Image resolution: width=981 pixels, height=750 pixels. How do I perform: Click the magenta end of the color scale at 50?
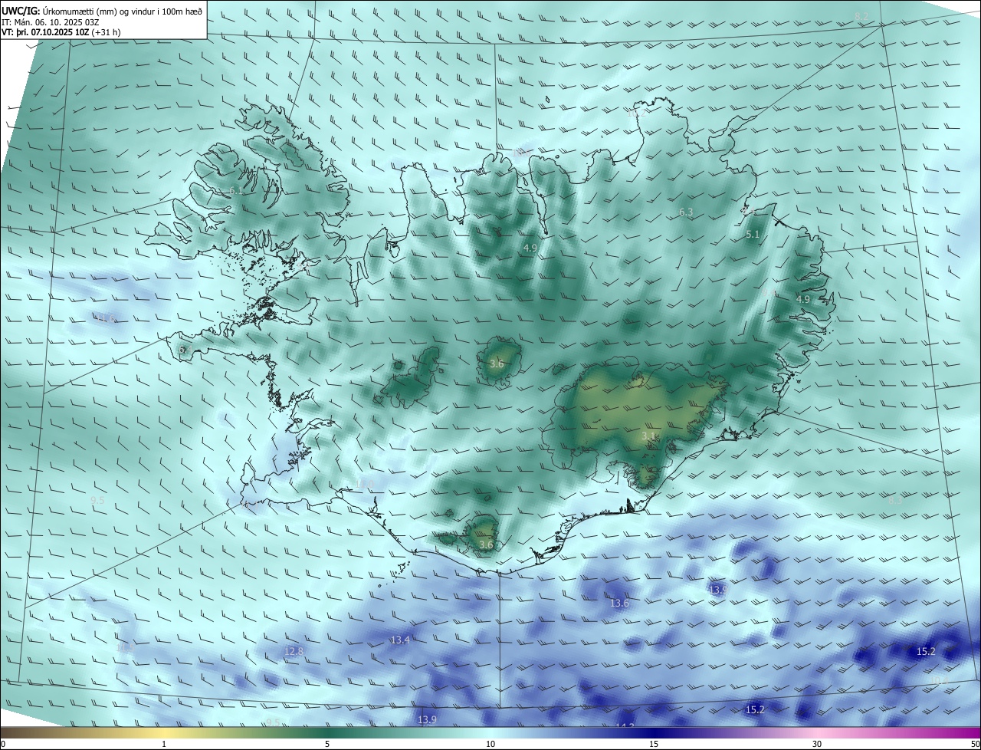pyautogui.click(x=975, y=732)
